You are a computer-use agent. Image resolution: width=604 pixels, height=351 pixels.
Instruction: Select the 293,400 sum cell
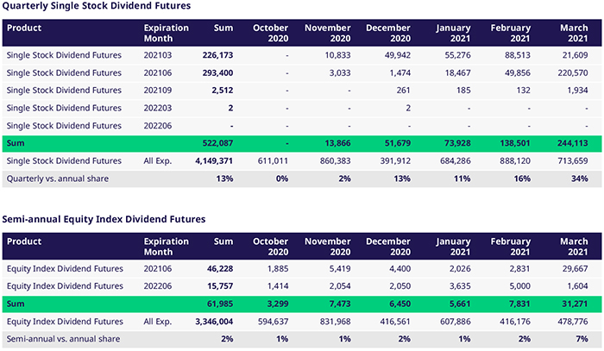pos(217,73)
